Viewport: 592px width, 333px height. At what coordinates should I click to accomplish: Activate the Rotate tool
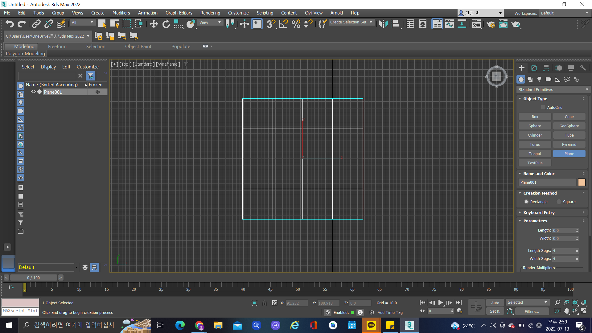(166, 24)
